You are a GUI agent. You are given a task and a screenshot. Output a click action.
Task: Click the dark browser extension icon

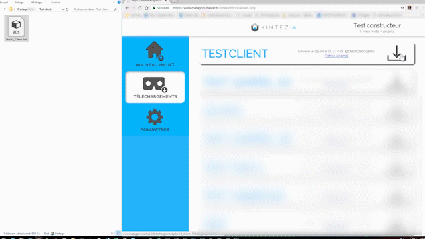410,8
